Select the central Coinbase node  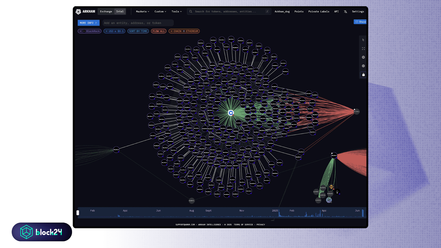pos(231,113)
